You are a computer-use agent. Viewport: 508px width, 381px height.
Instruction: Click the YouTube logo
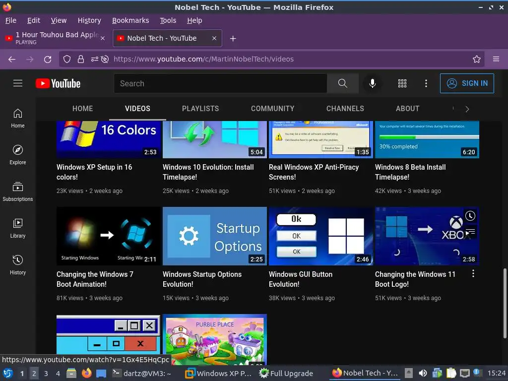coord(58,83)
